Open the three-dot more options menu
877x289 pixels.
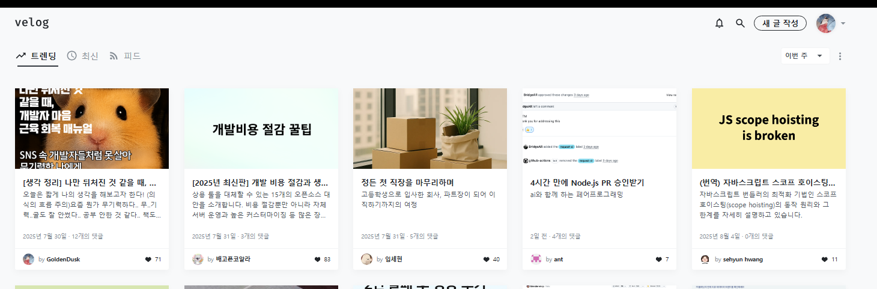coord(840,56)
